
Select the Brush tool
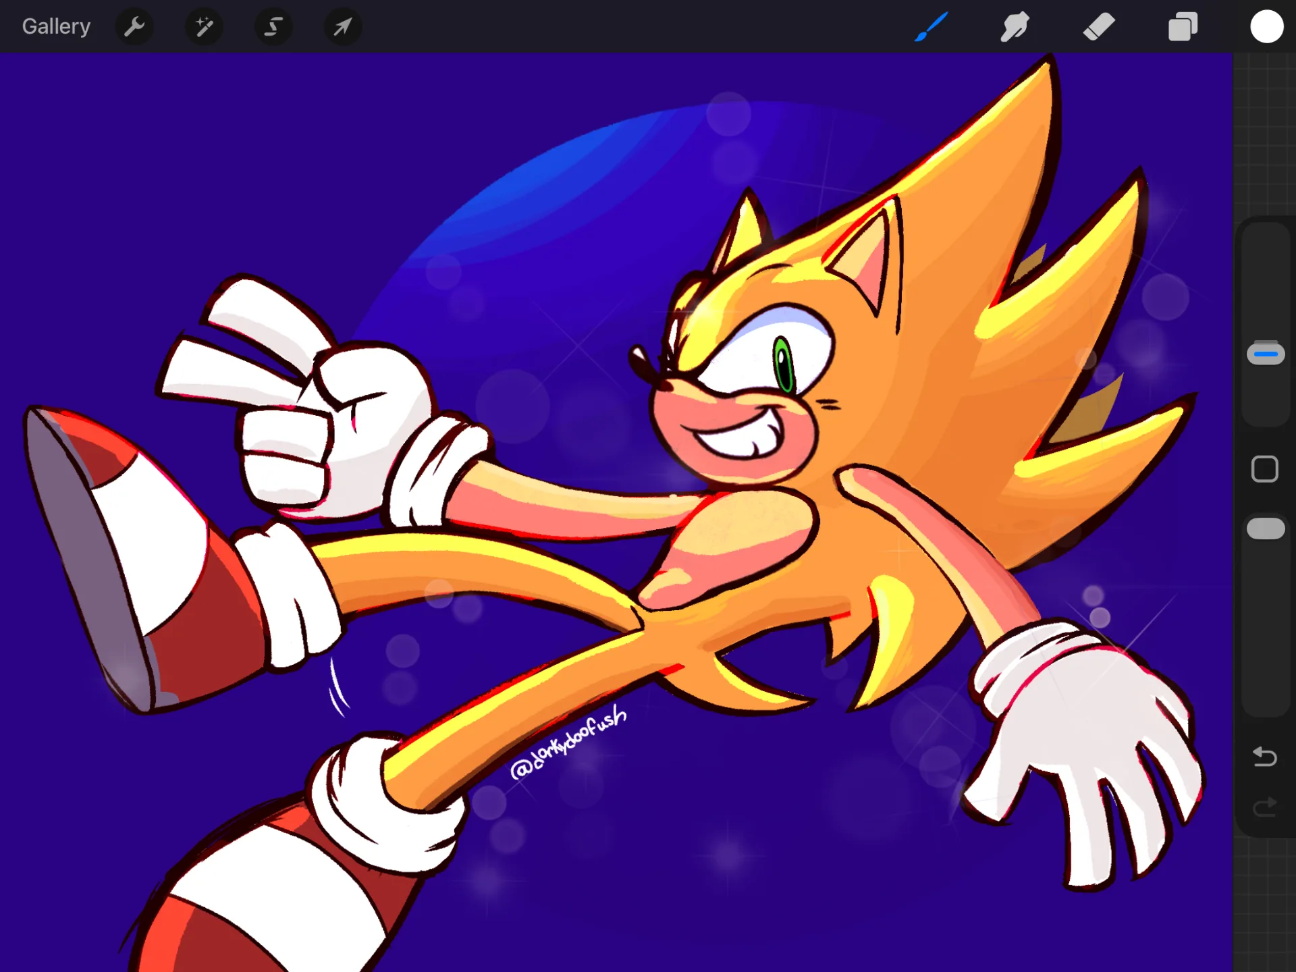(x=931, y=27)
